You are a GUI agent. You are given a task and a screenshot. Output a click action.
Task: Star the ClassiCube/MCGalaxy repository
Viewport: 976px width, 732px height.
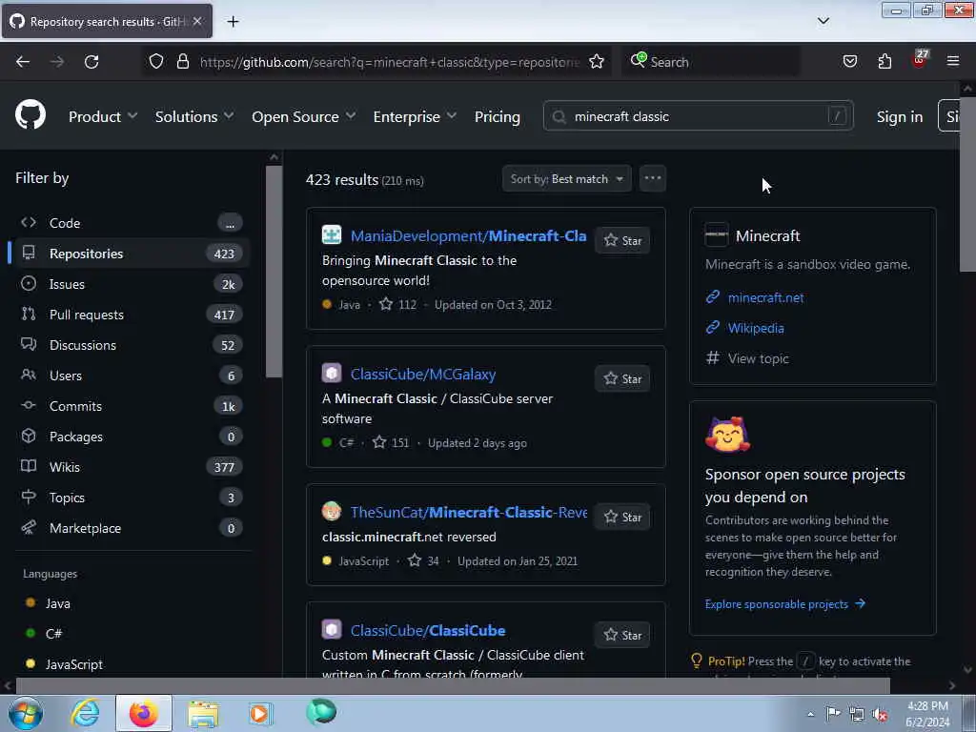[622, 378]
